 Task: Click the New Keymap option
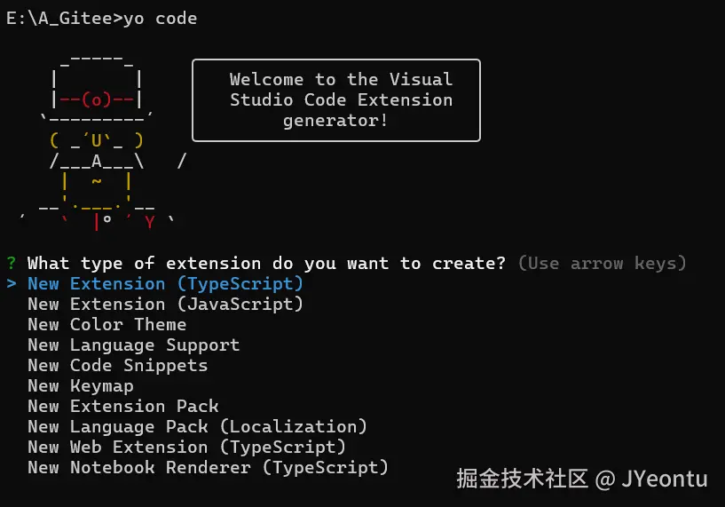[x=80, y=386]
